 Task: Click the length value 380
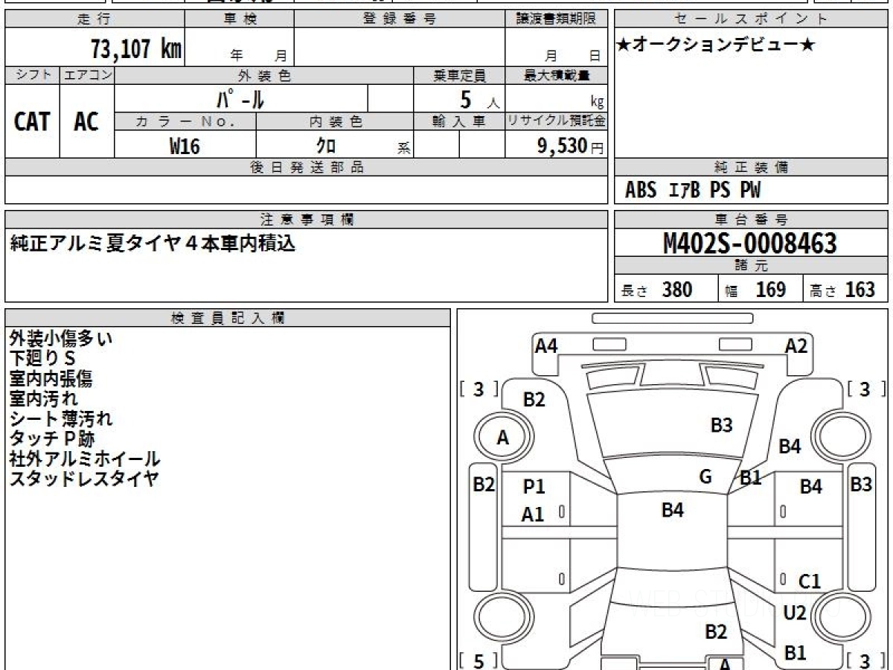[x=677, y=290]
